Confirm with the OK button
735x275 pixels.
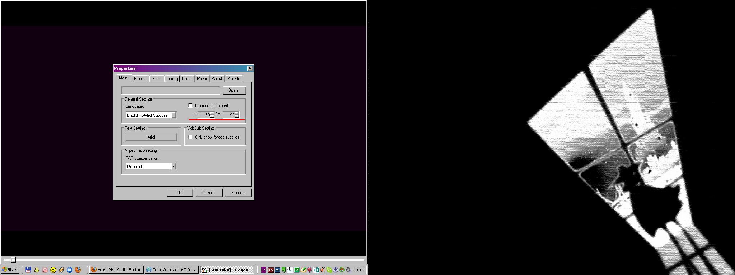180,193
